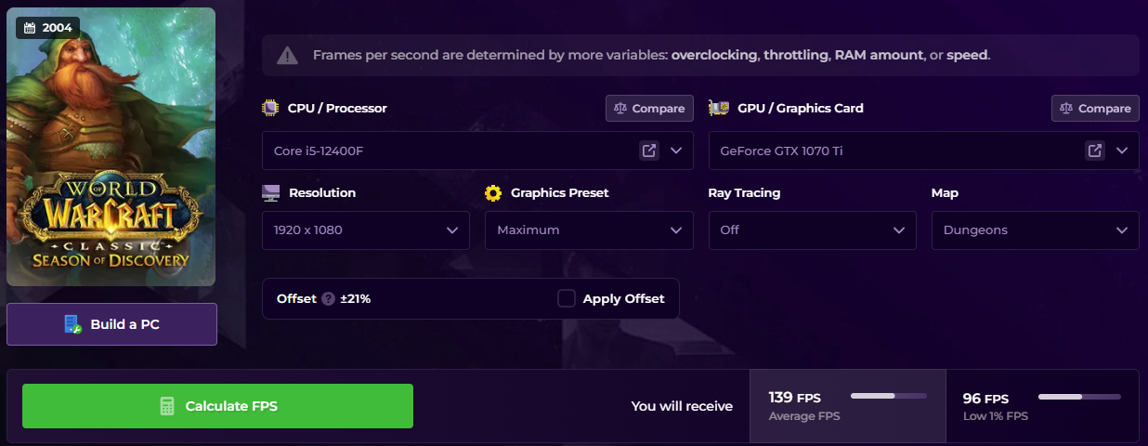Enable the Apply Offset checkbox
The image size is (1148, 446).
(x=567, y=298)
